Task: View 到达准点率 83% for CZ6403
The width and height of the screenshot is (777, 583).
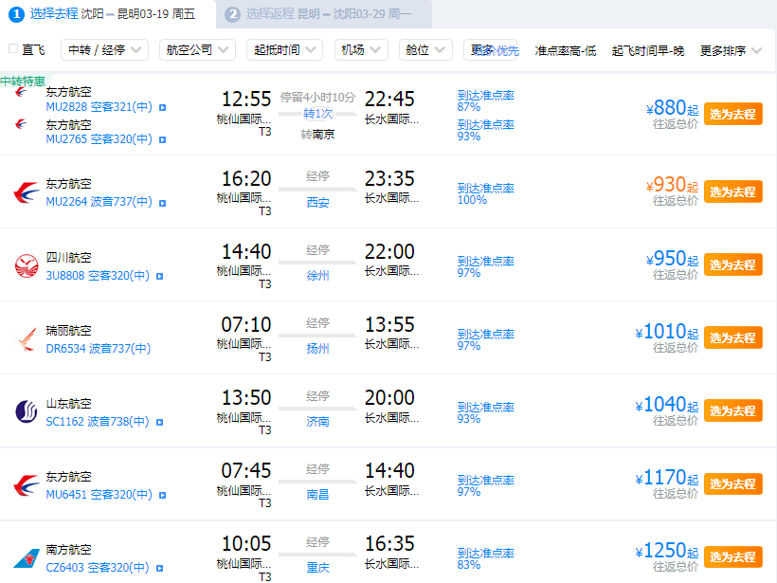Action: 485,558
